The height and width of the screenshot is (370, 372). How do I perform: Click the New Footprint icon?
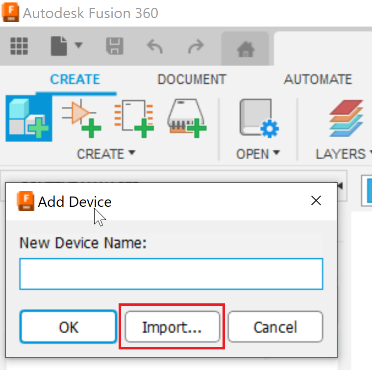[x=134, y=119]
